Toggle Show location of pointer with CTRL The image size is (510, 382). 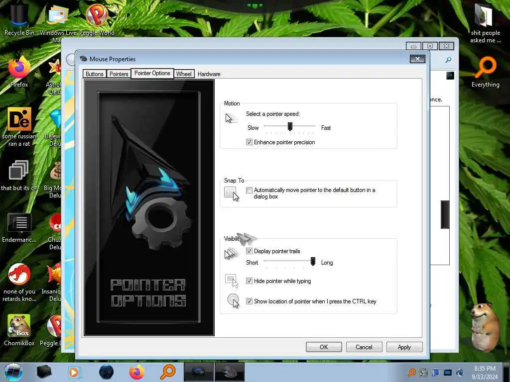249,301
